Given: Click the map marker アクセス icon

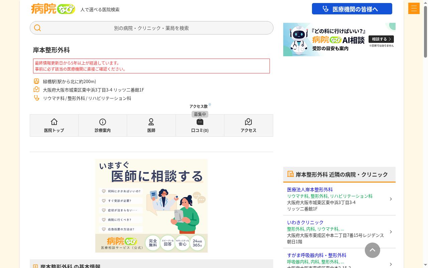Looking at the screenshot, I should tap(248, 122).
